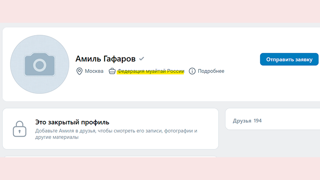
Task: Open the Друзья friends list heading
Action: [242, 120]
